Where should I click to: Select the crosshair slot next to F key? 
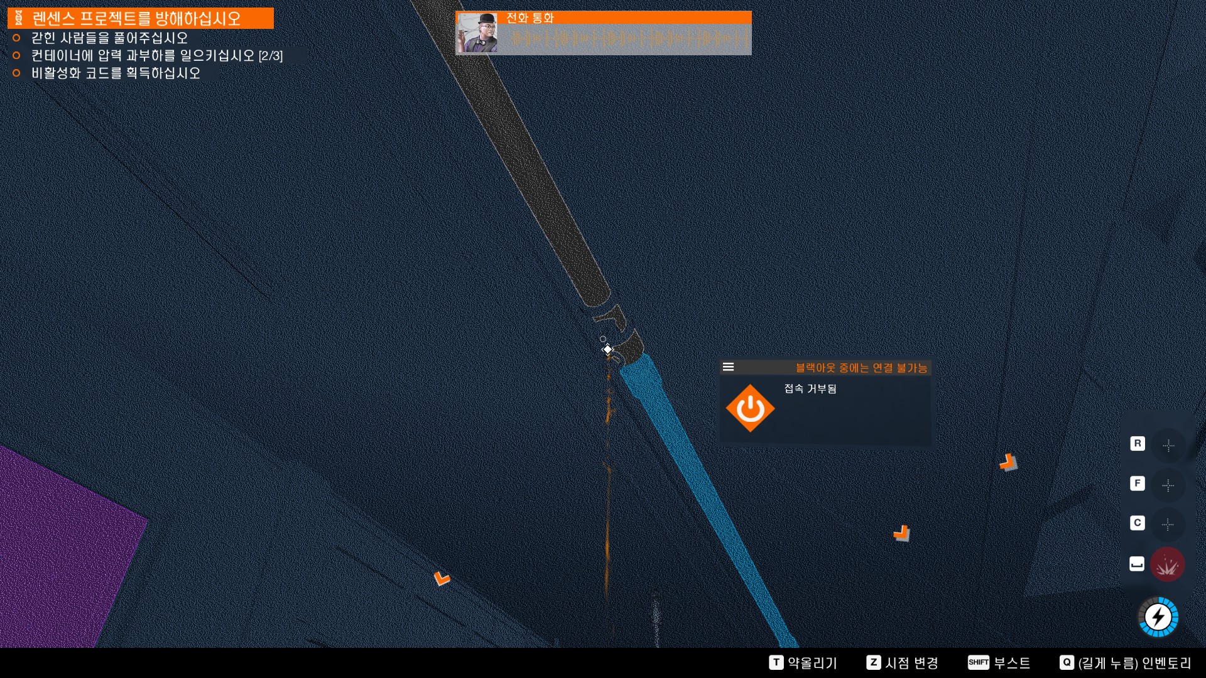[1168, 485]
